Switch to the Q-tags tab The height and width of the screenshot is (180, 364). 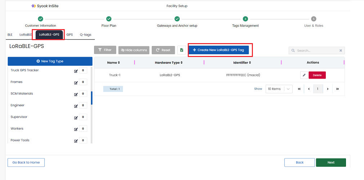[x=85, y=35]
